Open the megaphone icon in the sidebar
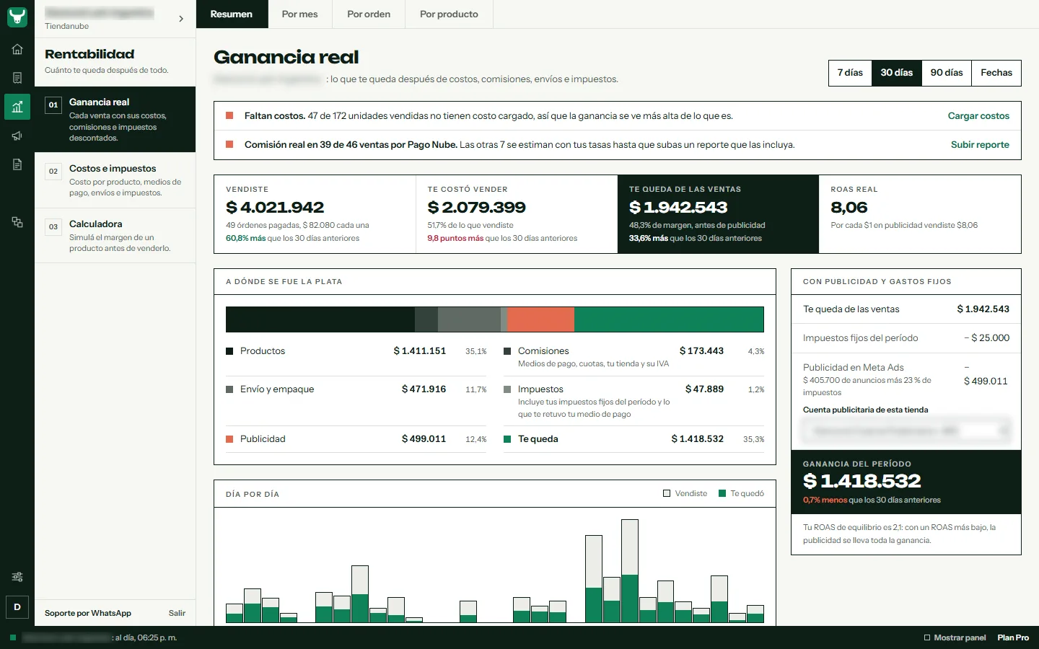Viewport: 1039px width, 649px height. tap(17, 136)
